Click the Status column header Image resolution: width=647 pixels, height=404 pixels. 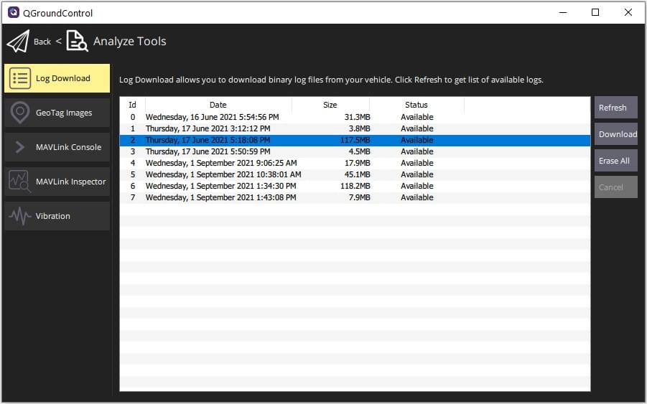(x=416, y=105)
